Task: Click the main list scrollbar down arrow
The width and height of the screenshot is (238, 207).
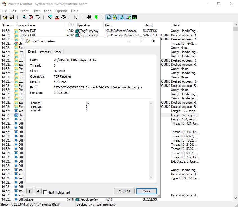Action: pyautogui.click(x=235, y=198)
